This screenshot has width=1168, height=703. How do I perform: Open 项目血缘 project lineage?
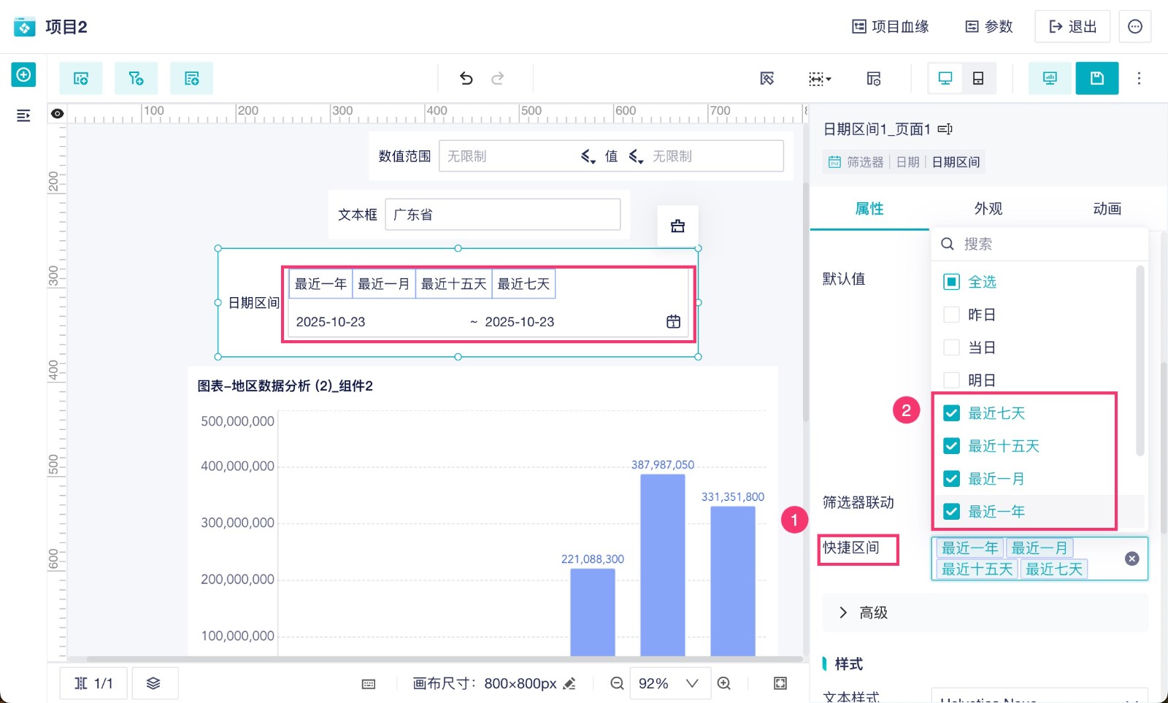tap(891, 27)
